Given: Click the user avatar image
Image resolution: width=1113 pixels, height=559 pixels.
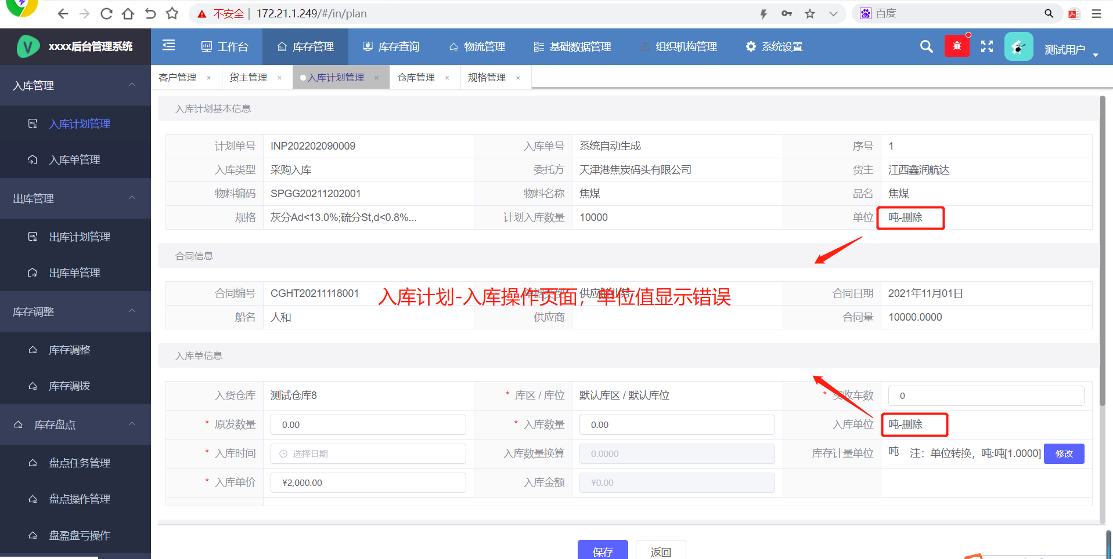Looking at the screenshot, I should point(1018,46).
